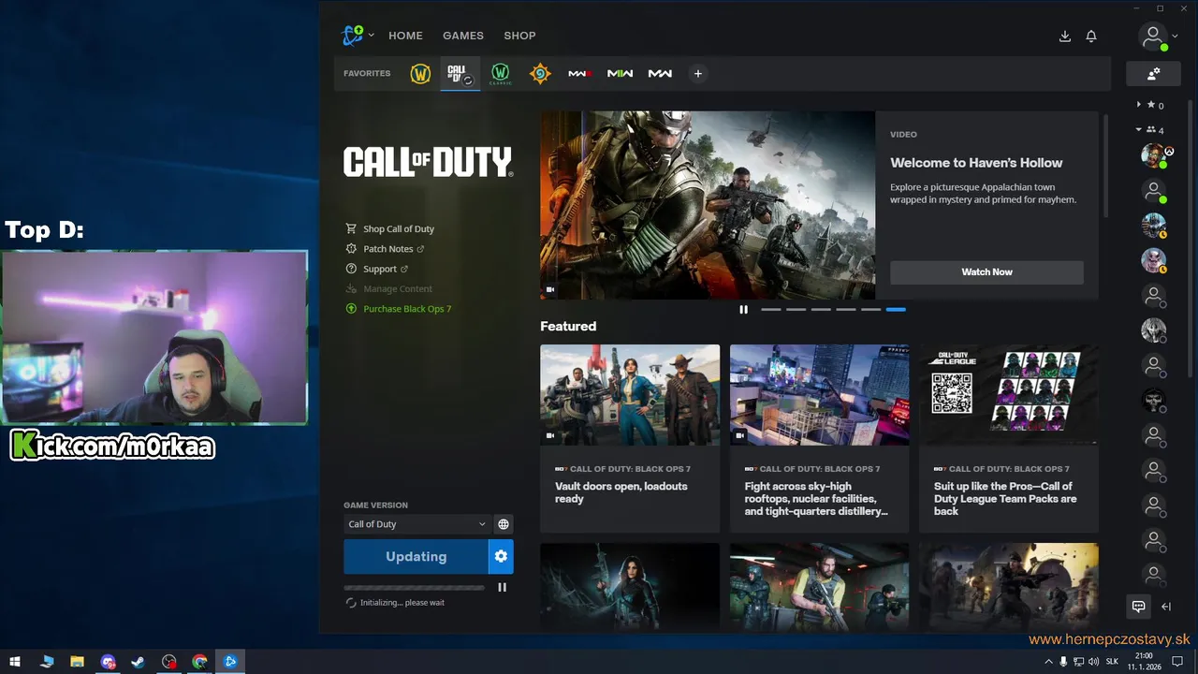The image size is (1198, 674).
Task: Open Google Chrome from the taskbar
Action: [199, 662]
